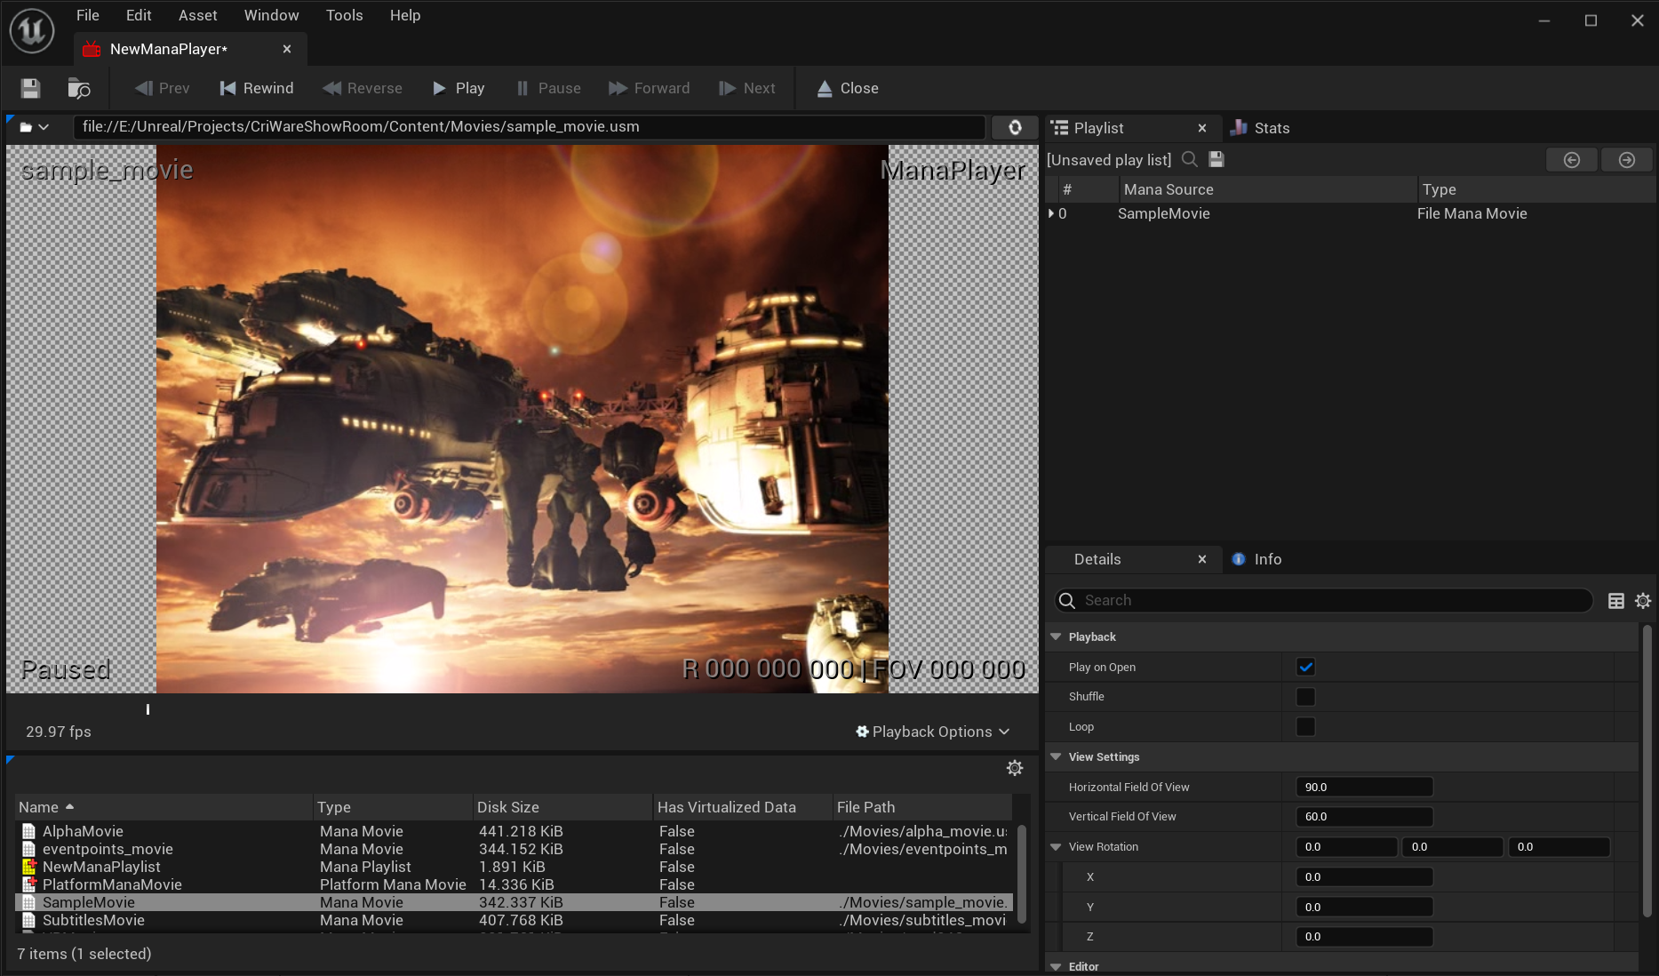Click the Unreal Engine logo icon
1659x976 pixels.
(32, 30)
